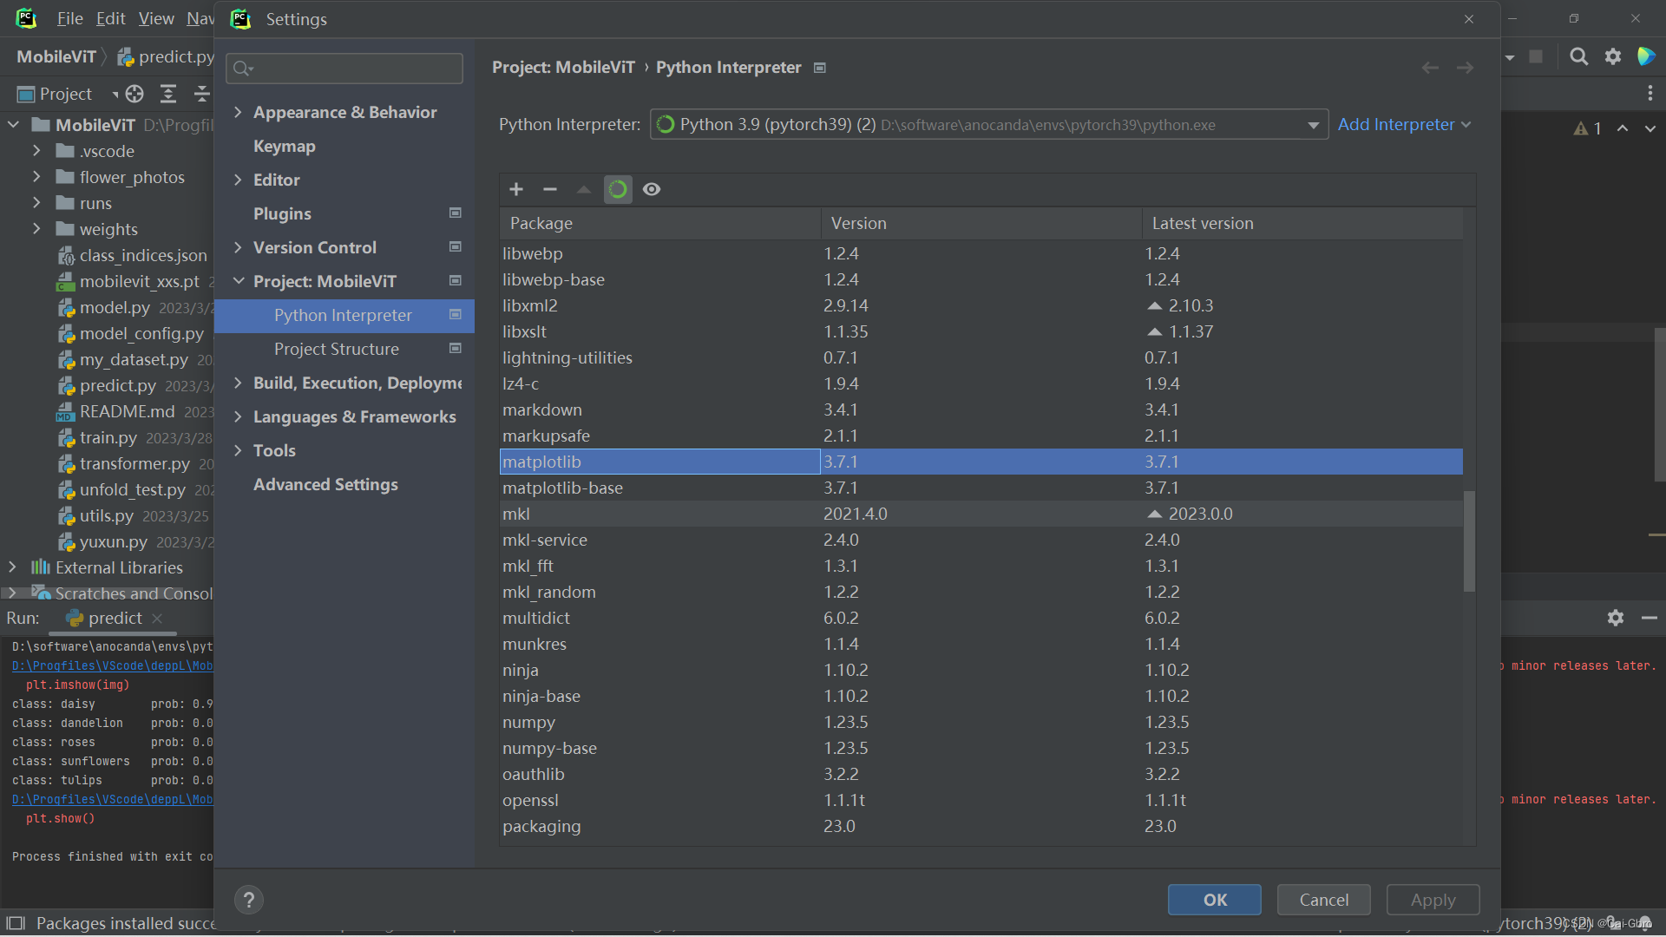Click the upgrade package arrow icon
Image resolution: width=1666 pixels, height=937 pixels.
click(x=584, y=189)
